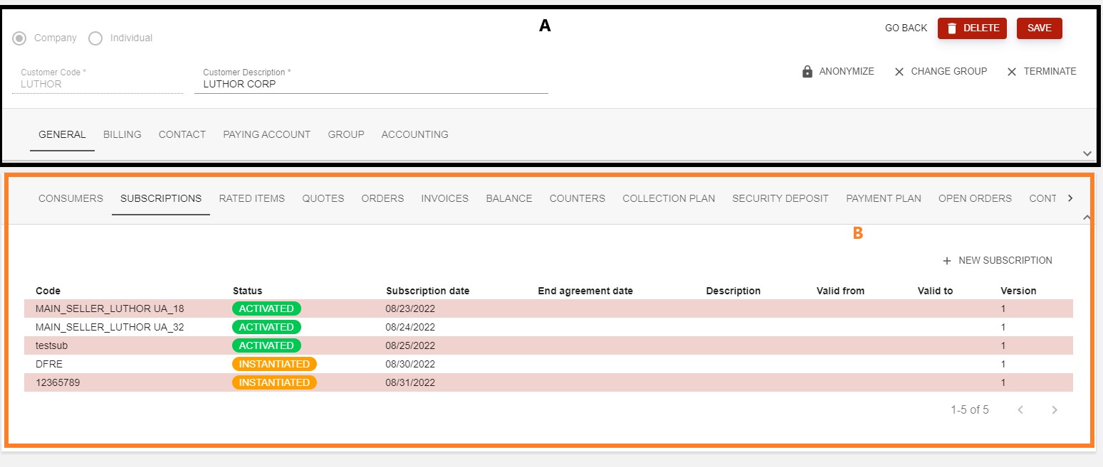Click the trash icon on Delete button
1103x467 pixels.
[952, 28]
